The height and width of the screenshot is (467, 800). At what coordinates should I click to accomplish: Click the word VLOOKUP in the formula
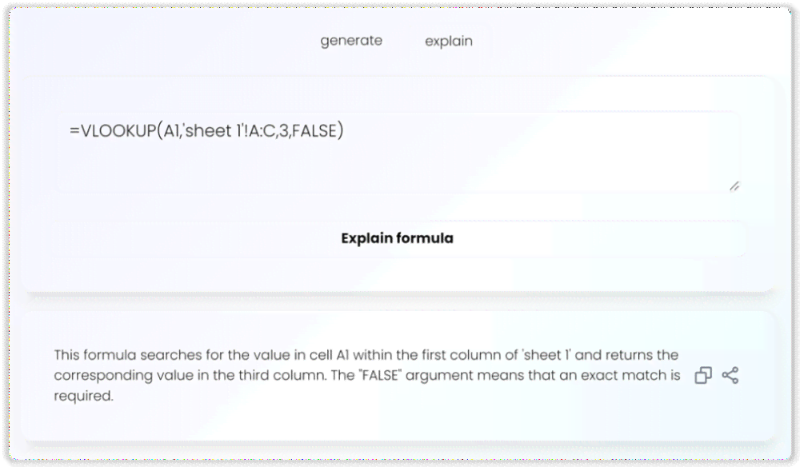[x=118, y=131]
